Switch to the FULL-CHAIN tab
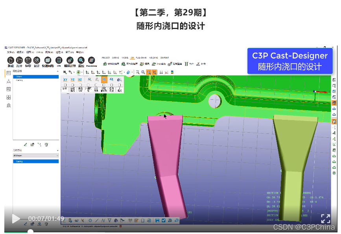 pyautogui.click(x=141, y=58)
